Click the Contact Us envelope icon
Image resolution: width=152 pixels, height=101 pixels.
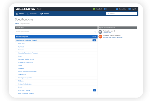[x=117, y=9]
